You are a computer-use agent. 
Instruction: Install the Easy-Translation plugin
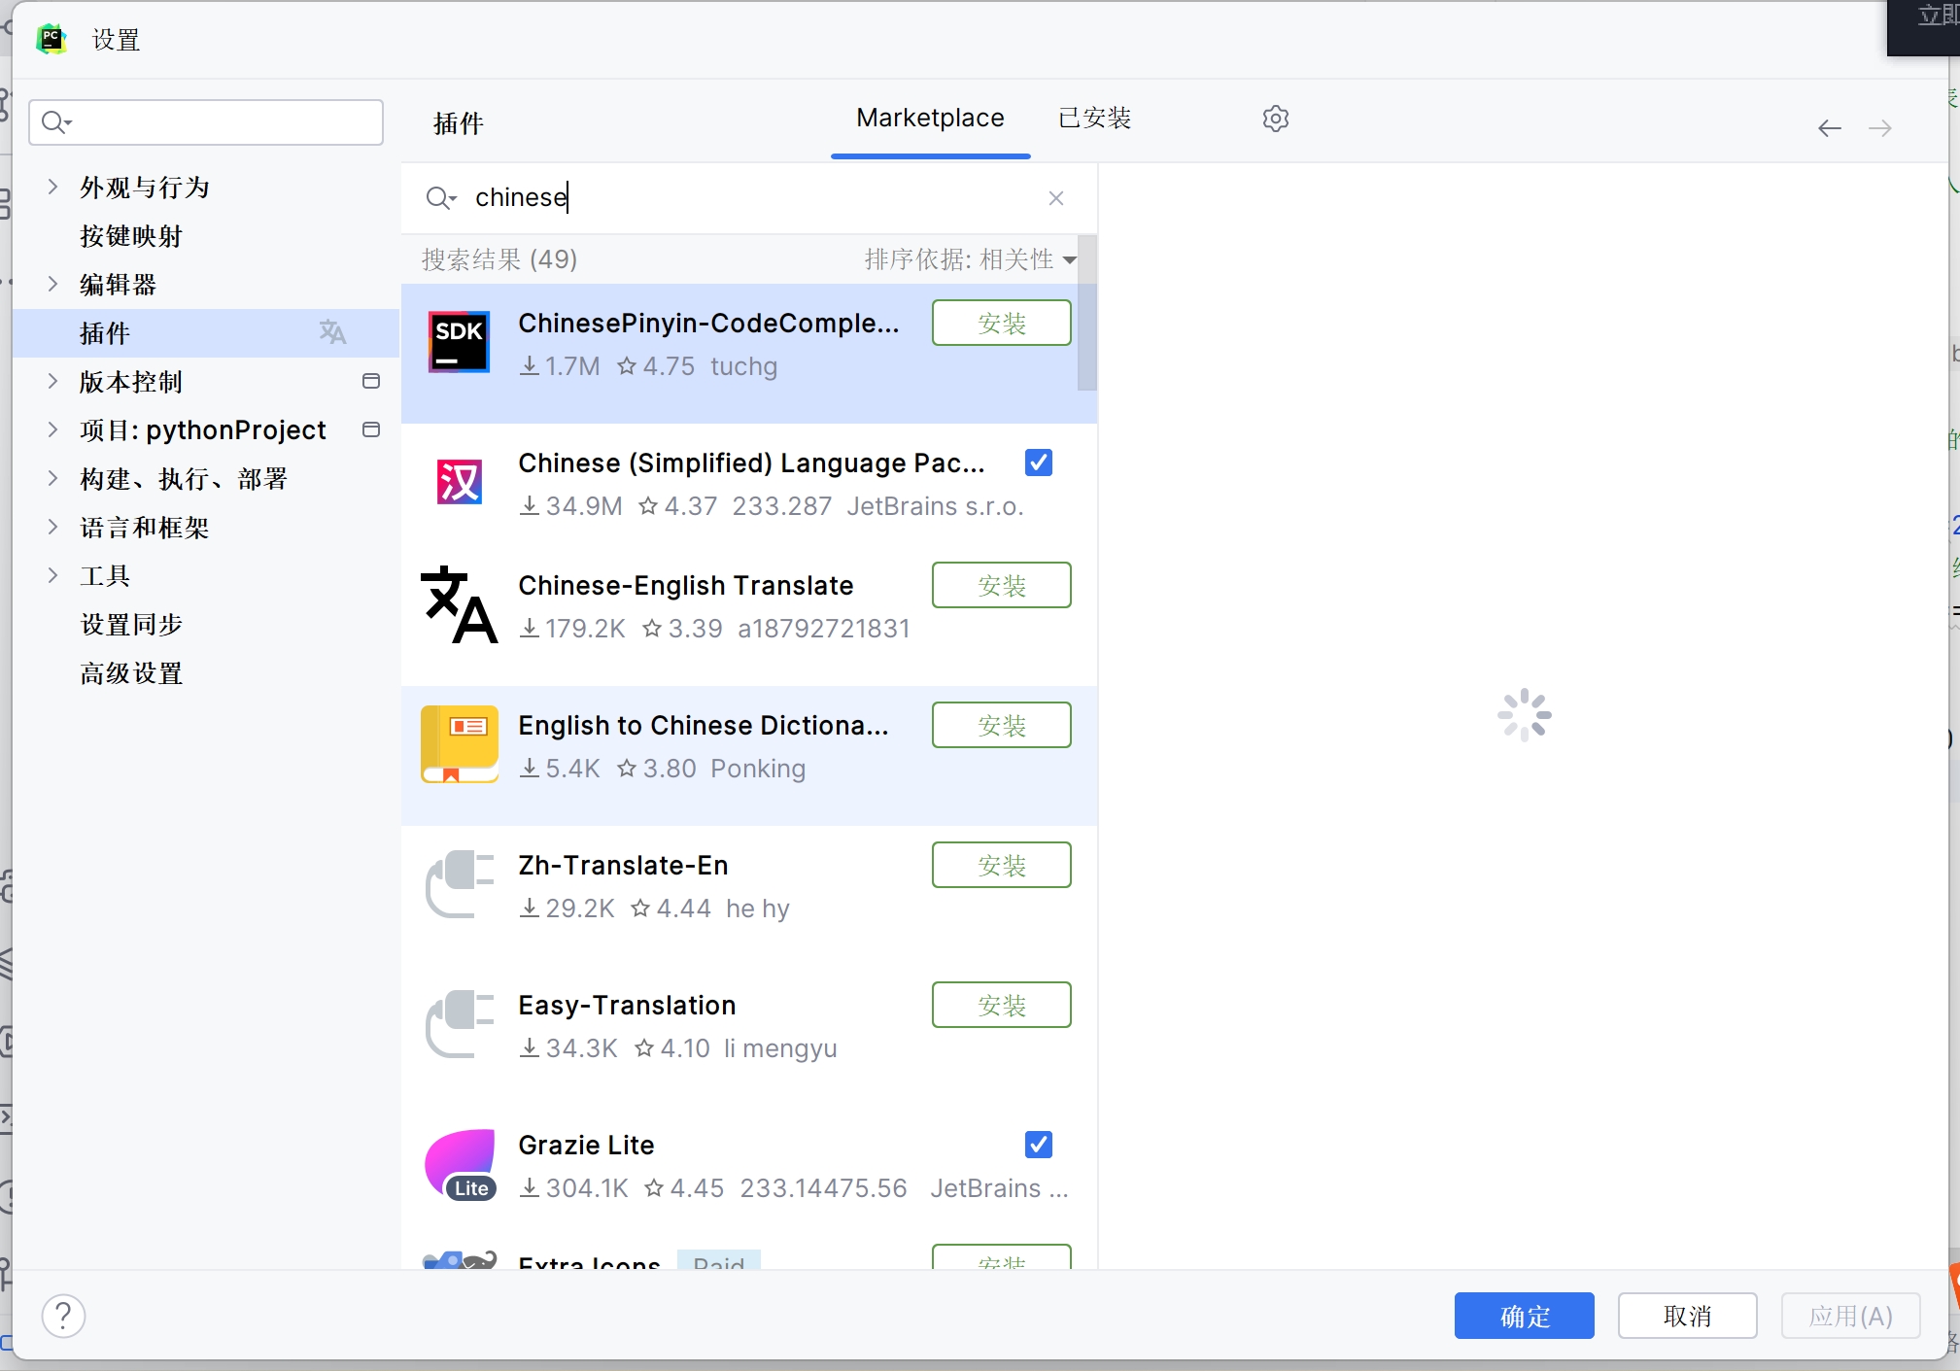pyautogui.click(x=1001, y=1005)
